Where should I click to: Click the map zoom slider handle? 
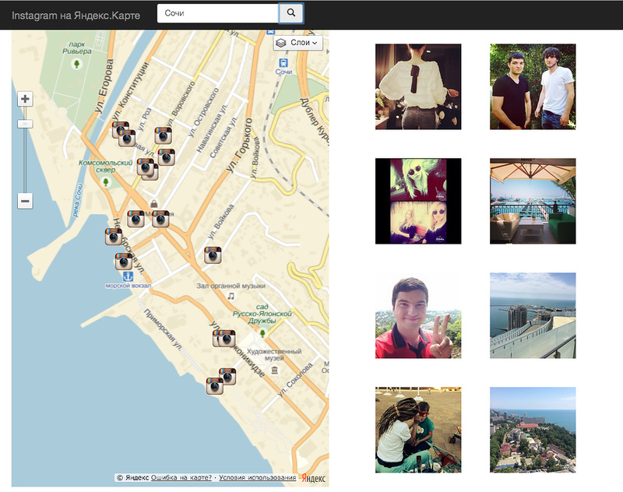(25, 124)
